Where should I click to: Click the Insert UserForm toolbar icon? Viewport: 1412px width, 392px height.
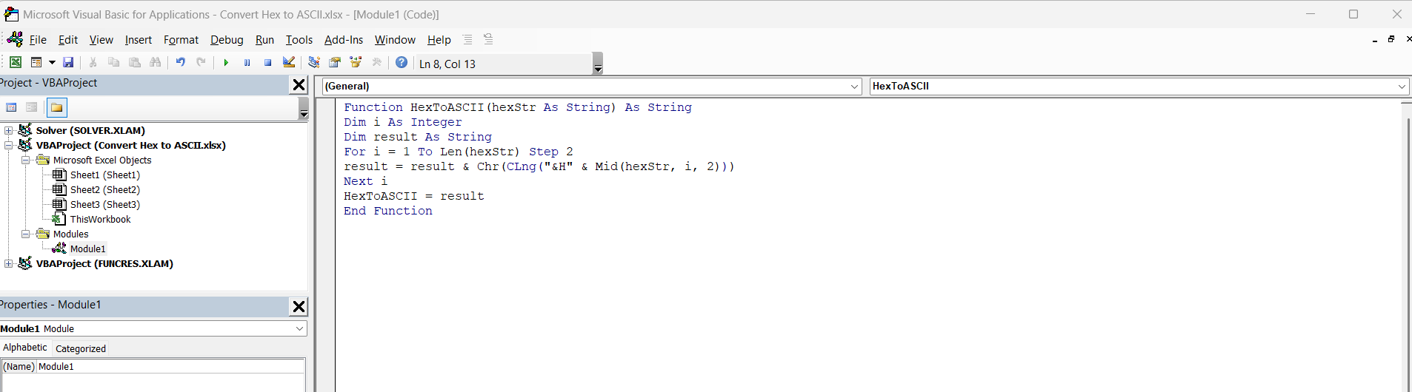tap(36, 63)
